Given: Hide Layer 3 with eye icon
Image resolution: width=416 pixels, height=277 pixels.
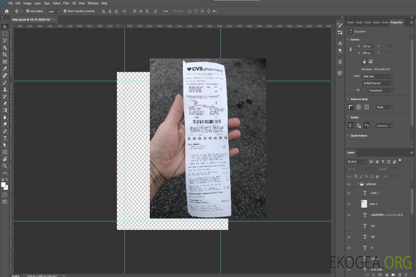Looking at the screenshot, I should point(349,204).
